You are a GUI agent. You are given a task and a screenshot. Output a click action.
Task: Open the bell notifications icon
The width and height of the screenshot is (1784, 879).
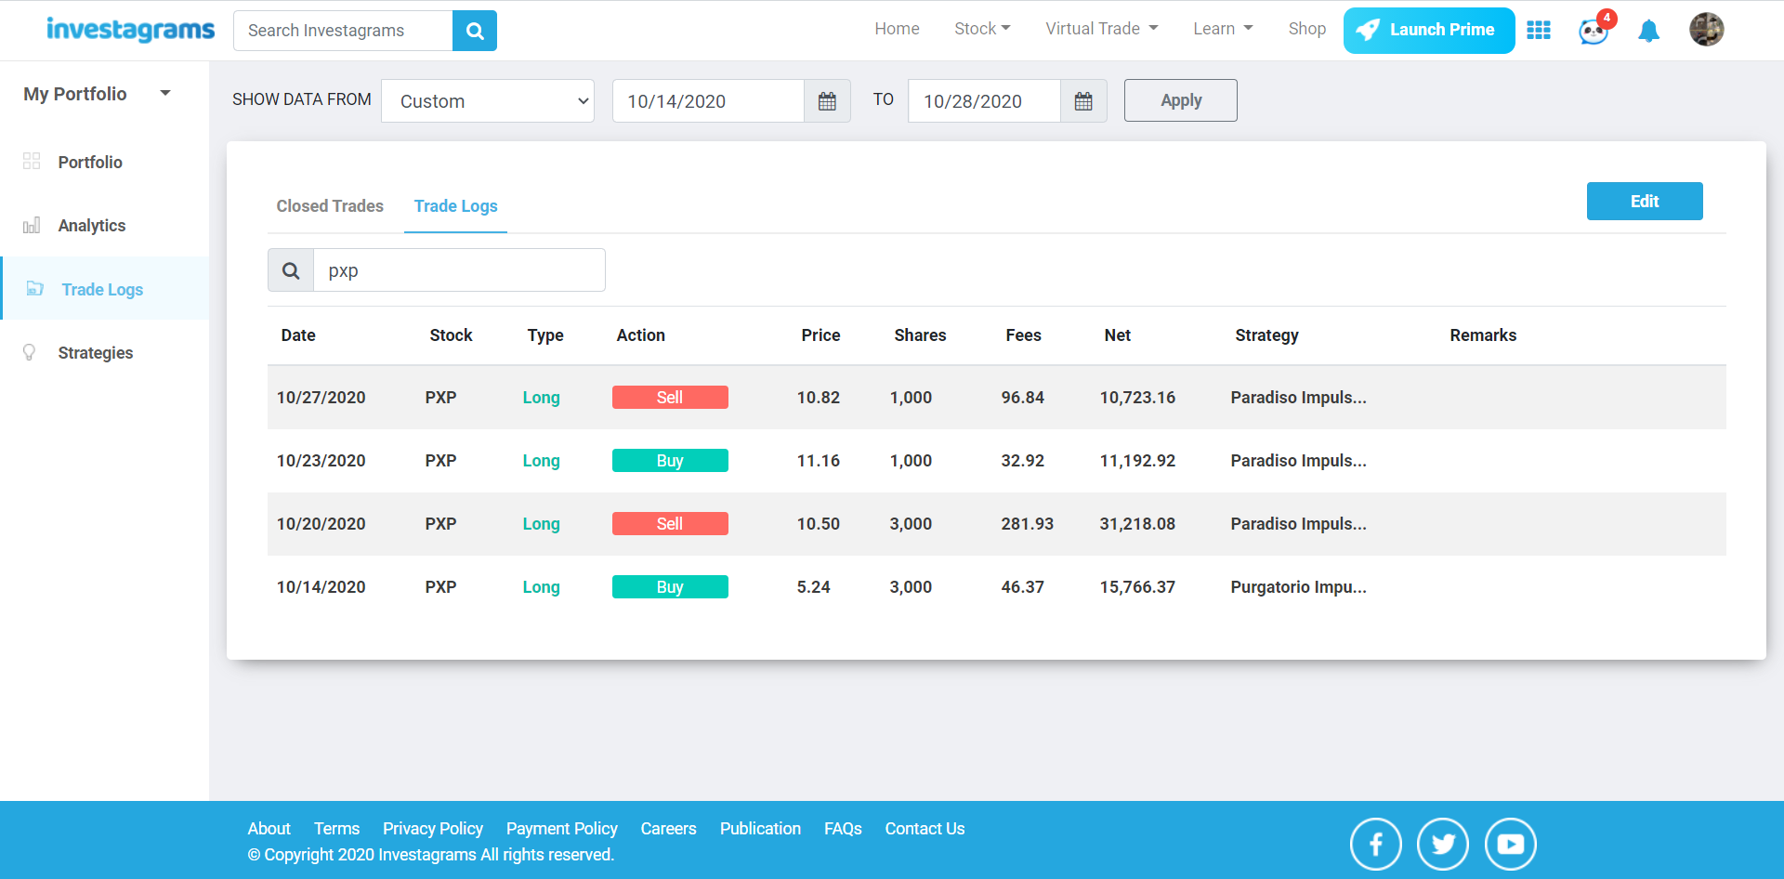tap(1649, 31)
